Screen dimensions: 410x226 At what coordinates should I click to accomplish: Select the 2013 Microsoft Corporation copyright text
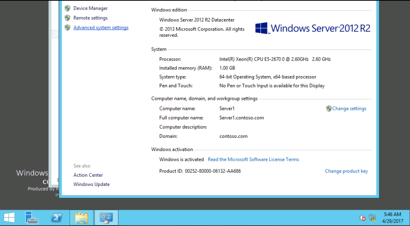[x=202, y=32]
